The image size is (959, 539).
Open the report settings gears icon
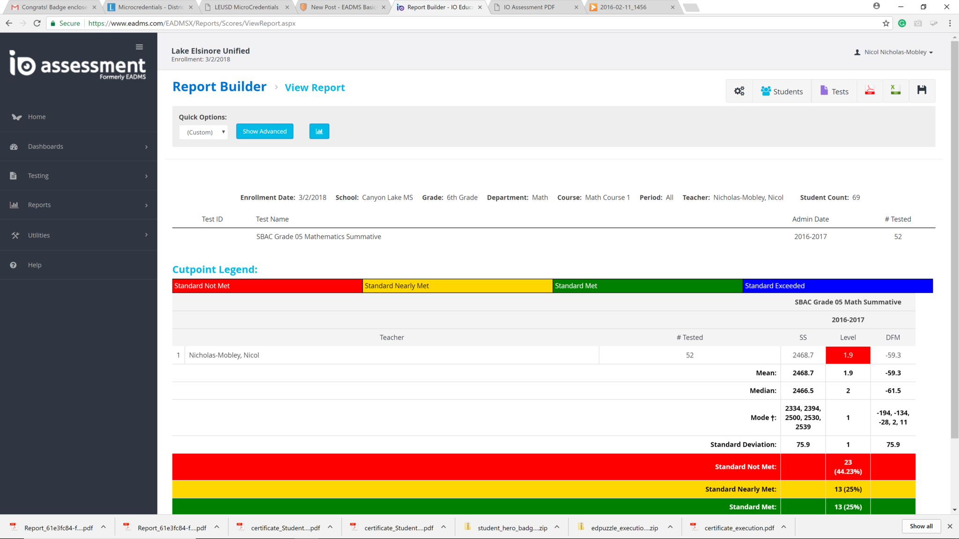[x=739, y=91]
